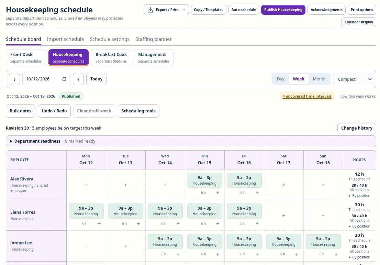Open the 4 uncovered time intervals link
The width and height of the screenshot is (380, 265).
pos(307,96)
